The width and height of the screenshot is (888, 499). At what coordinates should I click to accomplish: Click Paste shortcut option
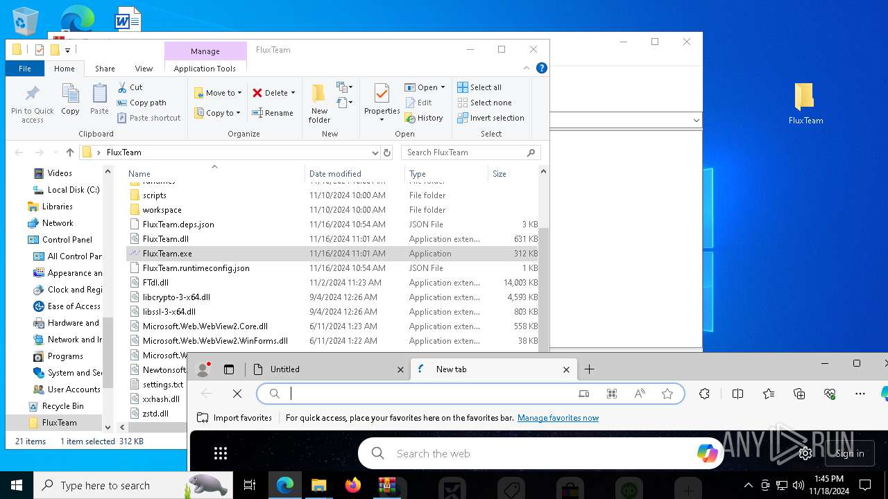(x=148, y=118)
